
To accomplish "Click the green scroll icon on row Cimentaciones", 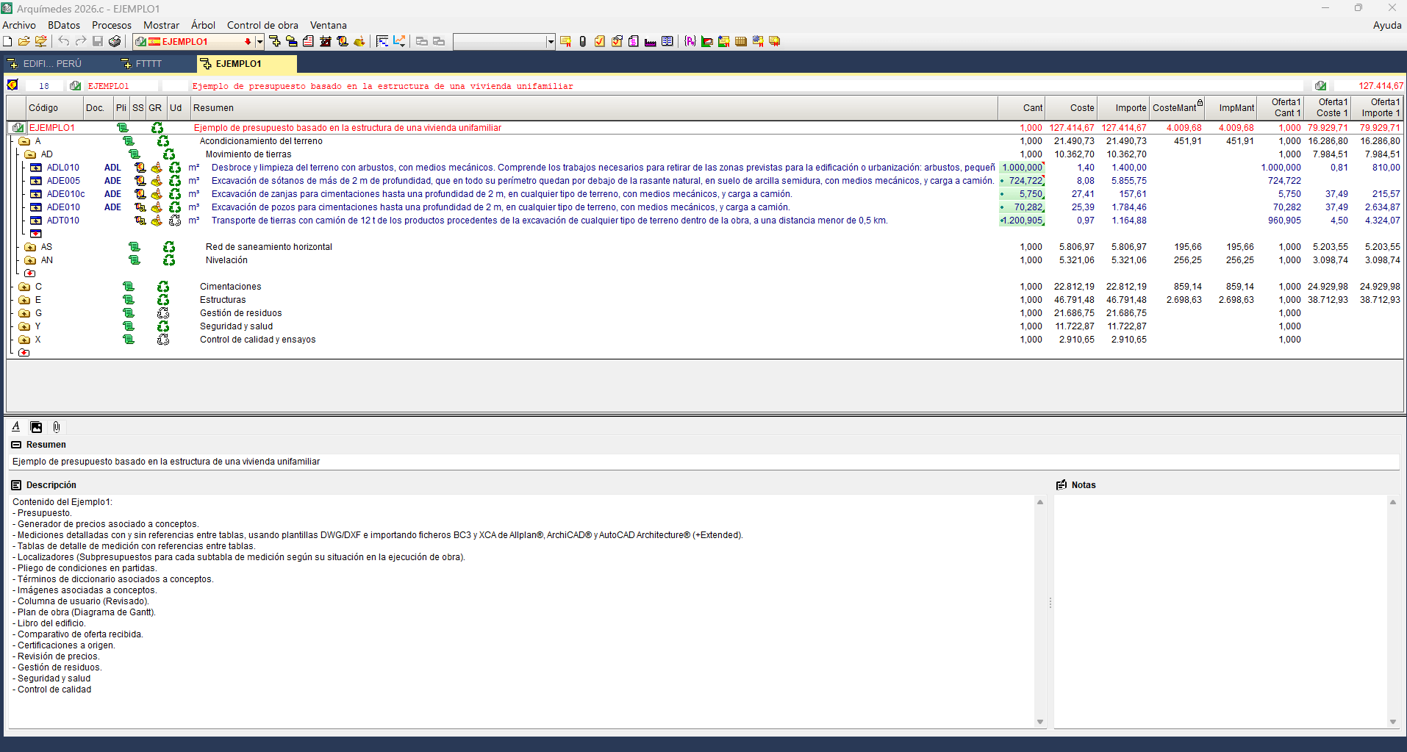I will (x=129, y=287).
